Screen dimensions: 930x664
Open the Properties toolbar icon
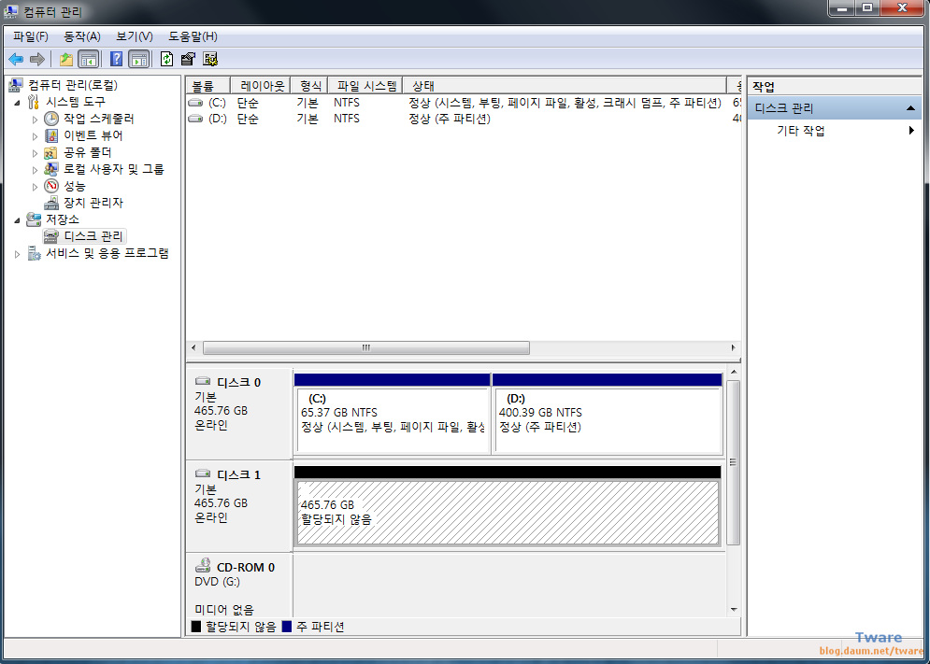pyautogui.click(x=189, y=59)
